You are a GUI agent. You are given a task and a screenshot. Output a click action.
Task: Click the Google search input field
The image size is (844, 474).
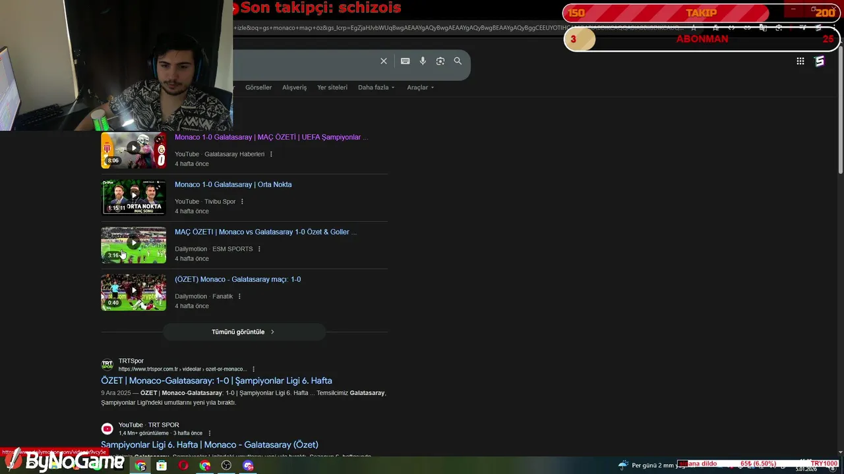coord(303,61)
